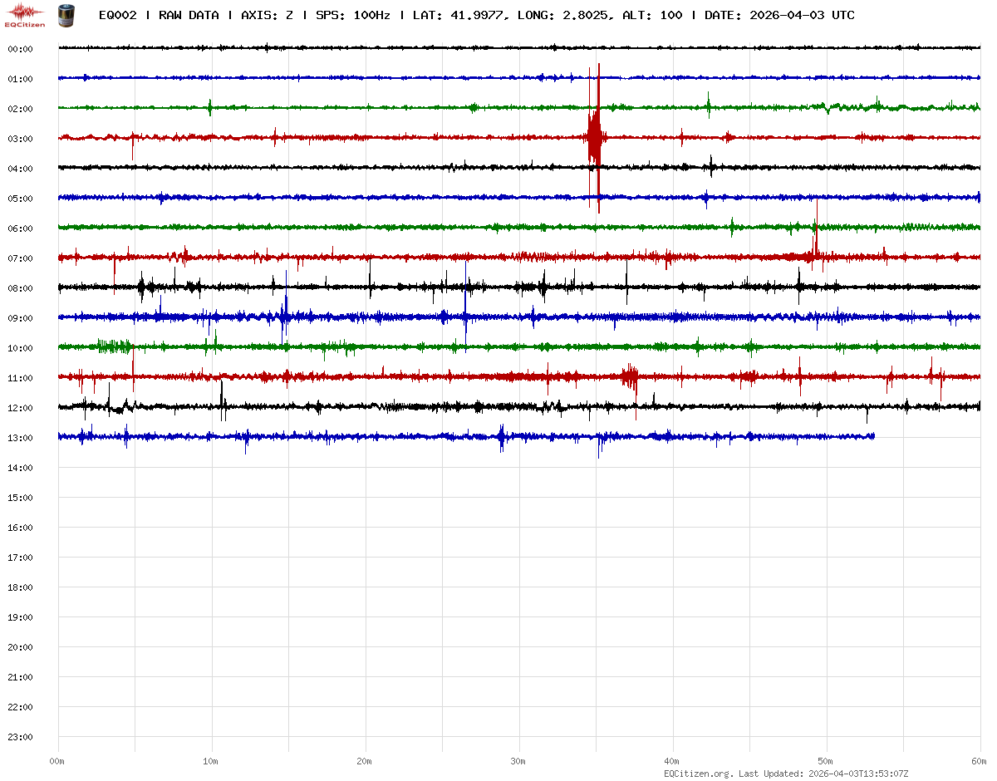Viewport: 997px width, 781px height.
Task: Click the Last Updated timestamp in the footer
Action: [860, 774]
